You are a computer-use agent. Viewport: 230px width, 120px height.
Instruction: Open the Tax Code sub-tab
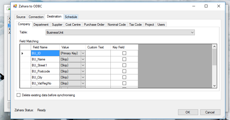click(x=135, y=25)
